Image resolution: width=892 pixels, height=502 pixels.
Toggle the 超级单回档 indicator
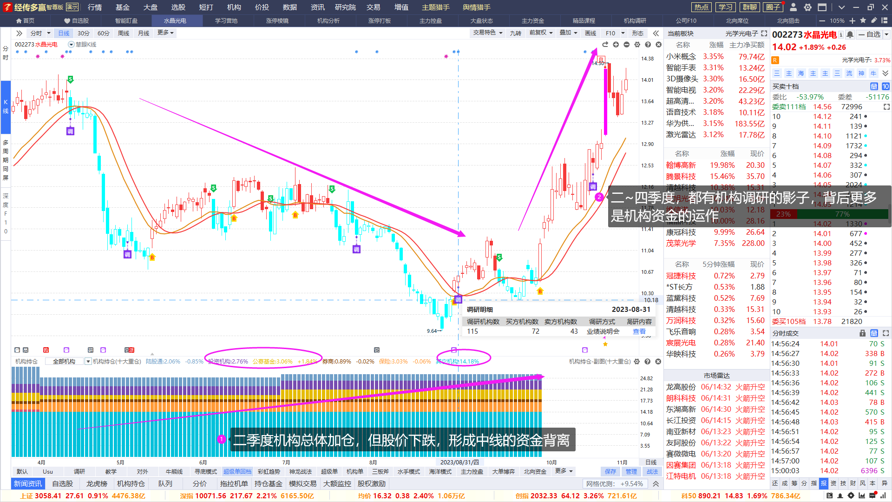click(x=237, y=471)
